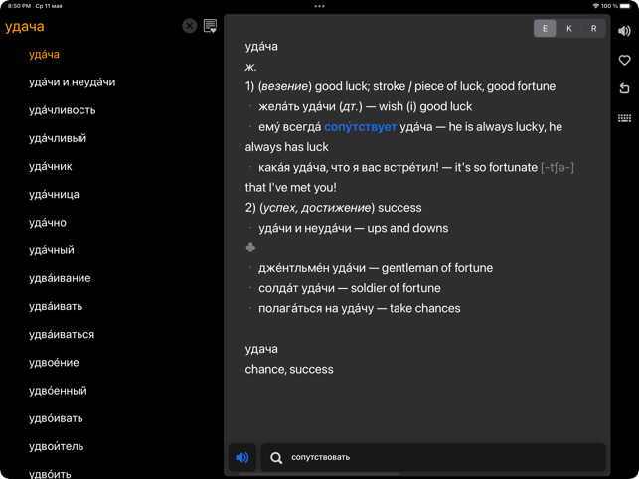Switch to the K dictionary mode

click(569, 29)
